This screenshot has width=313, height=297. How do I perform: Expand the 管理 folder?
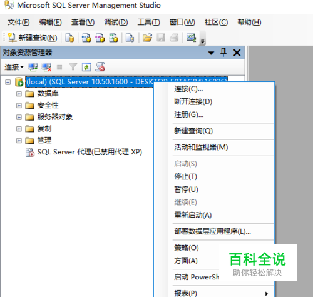point(19,141)
